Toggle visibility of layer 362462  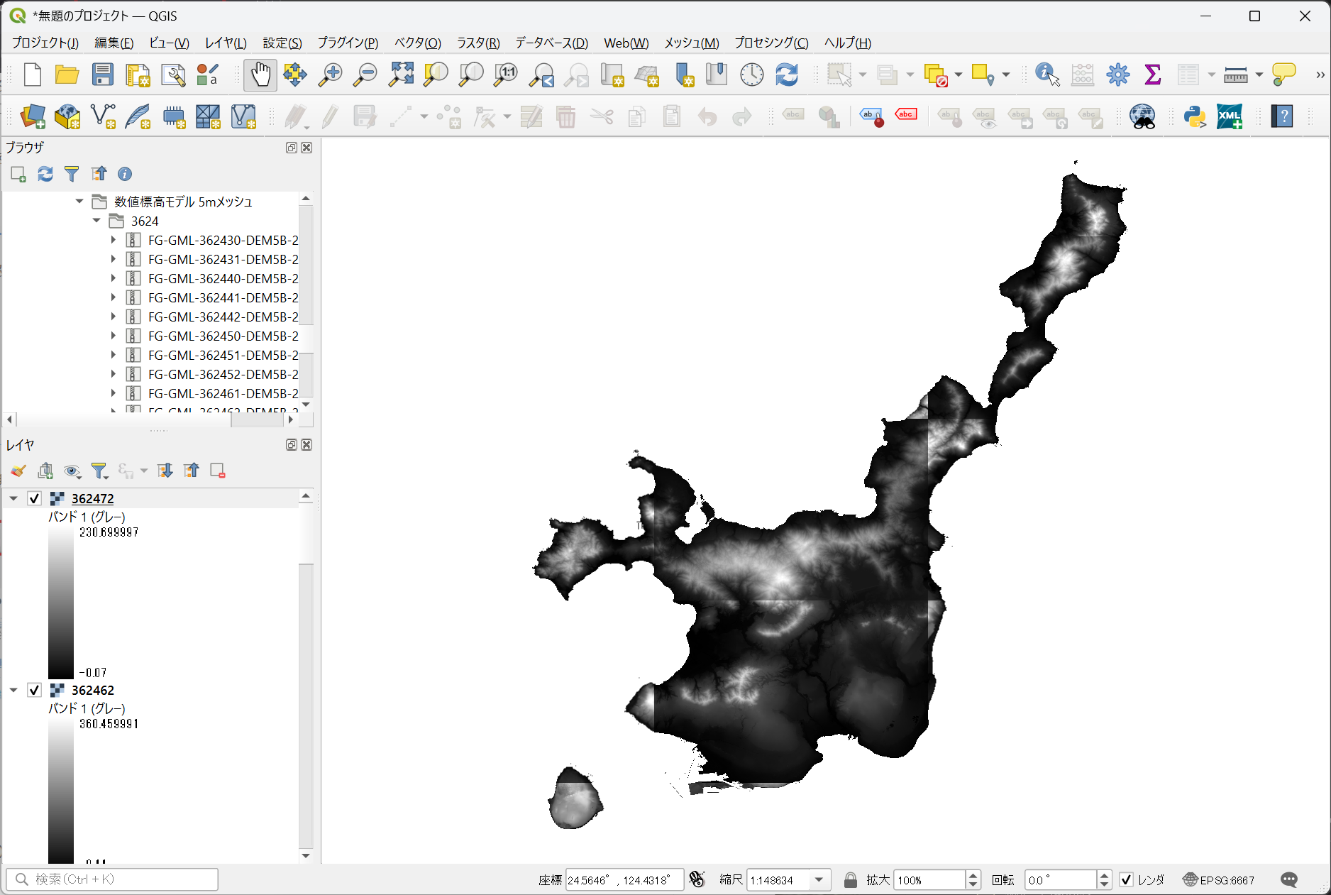34,690
